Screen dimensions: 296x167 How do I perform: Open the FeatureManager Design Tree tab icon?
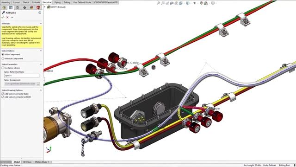coord(4,7)
